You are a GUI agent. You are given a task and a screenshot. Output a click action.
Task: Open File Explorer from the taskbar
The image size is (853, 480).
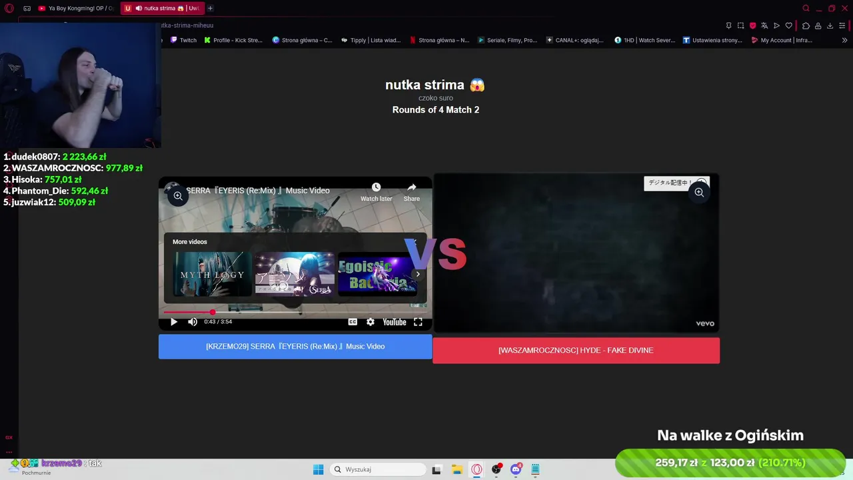456,469
